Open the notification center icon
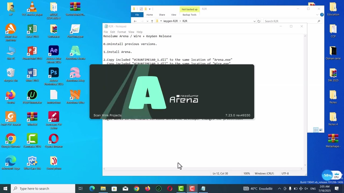This screenshot has height=193, width=344. click(x=336, y=188)
